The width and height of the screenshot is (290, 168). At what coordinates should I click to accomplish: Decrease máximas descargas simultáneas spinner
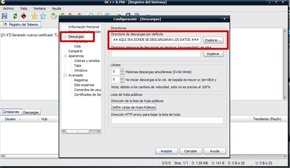[122, 73]
